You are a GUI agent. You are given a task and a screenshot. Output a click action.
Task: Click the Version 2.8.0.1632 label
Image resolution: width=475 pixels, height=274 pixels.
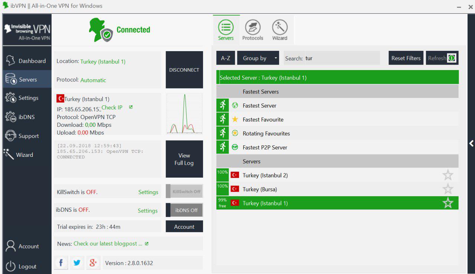[129, 263]
